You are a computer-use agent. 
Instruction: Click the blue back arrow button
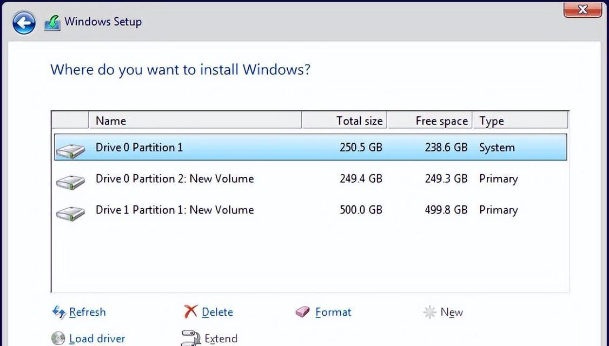(24, 23)
